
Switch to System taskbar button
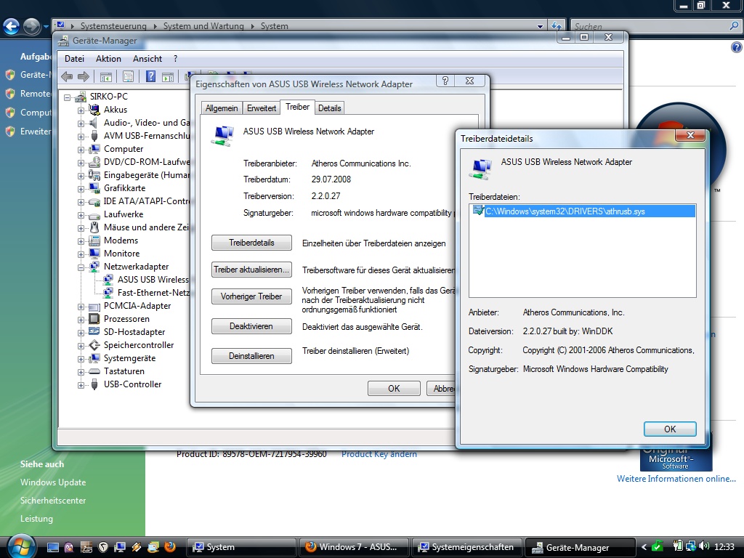pos(241,547)
